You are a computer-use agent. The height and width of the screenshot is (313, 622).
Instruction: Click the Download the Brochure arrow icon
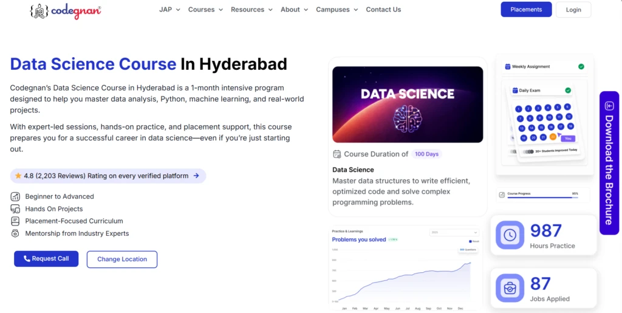(x=609, y=106)
